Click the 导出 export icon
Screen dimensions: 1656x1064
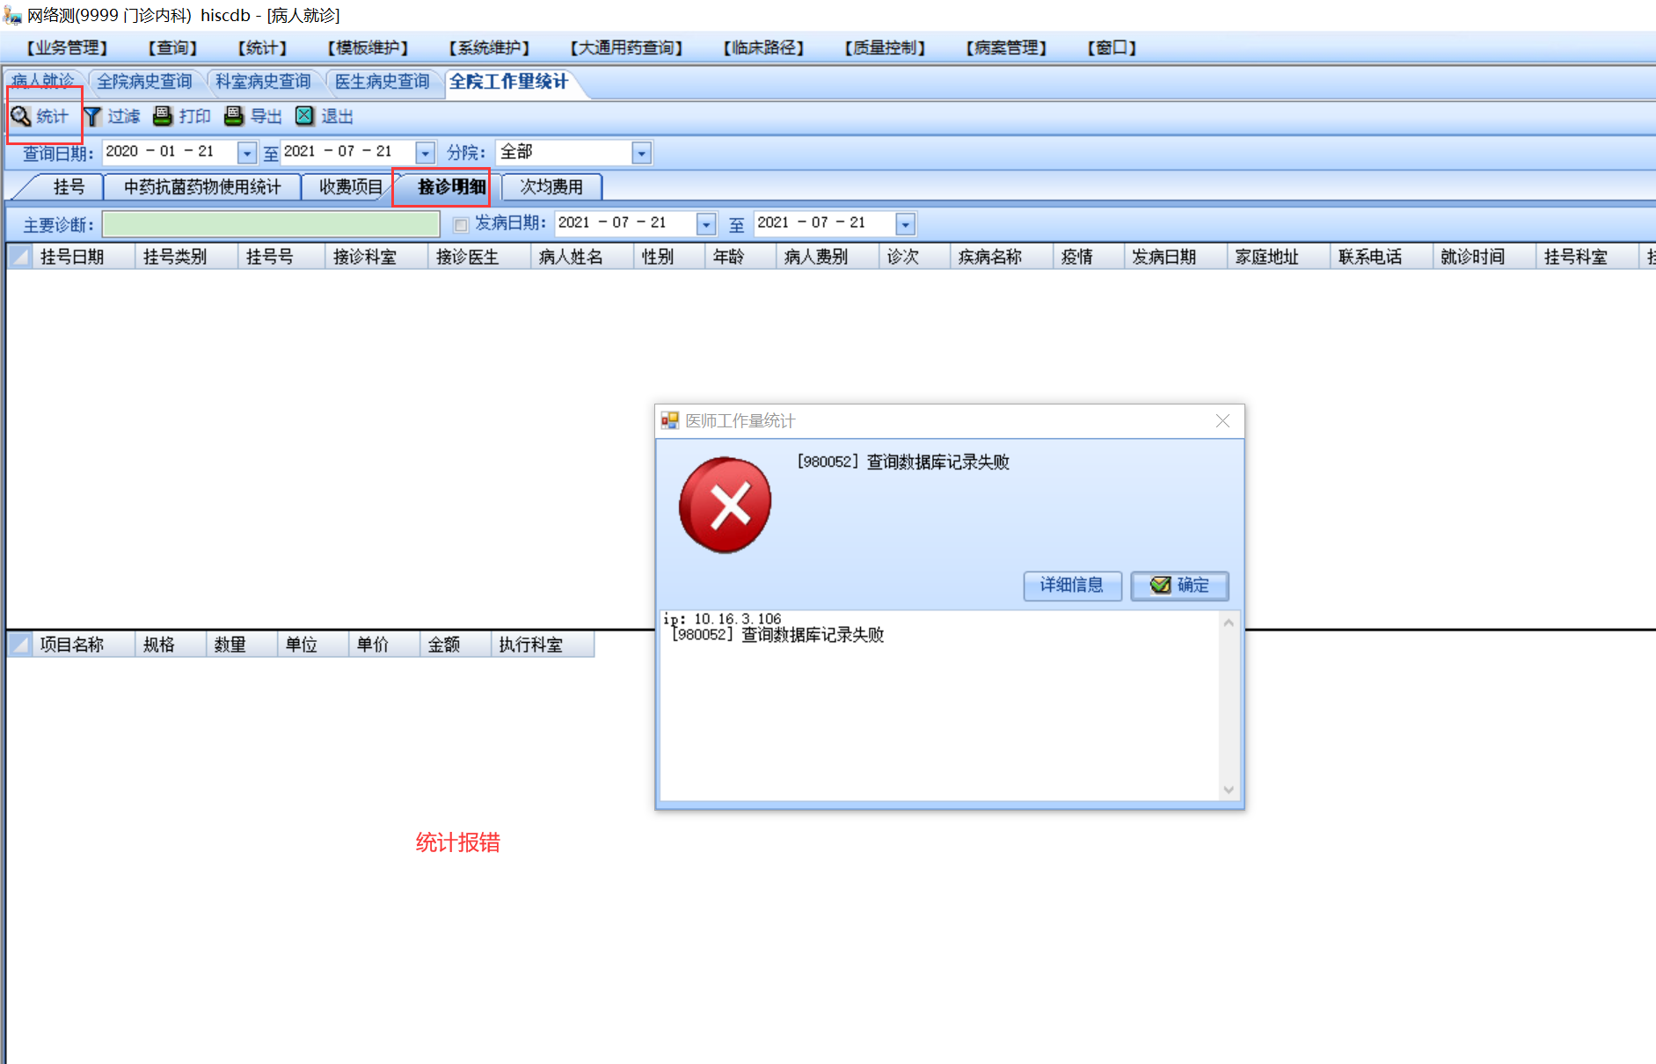coord(234,116)
